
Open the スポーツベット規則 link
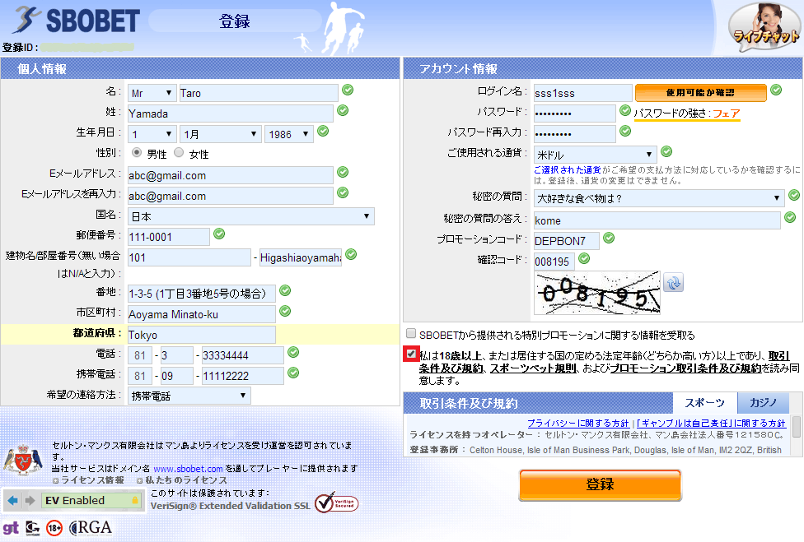[533, 368]
